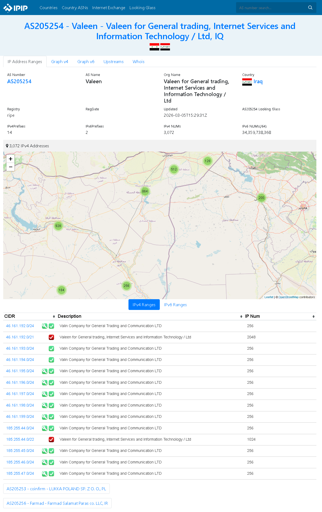The height and width of the screenshot is (512, 322).
Task: Open Internet Exchange in top navigation
Action: pos(109,8)
